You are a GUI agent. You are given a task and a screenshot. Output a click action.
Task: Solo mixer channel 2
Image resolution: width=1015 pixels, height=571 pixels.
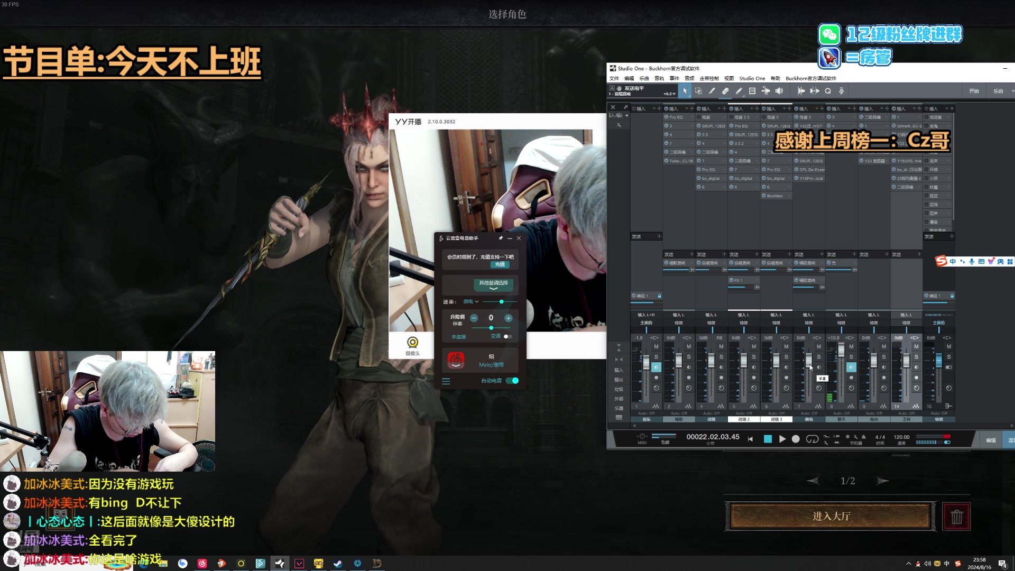[689, 357]
